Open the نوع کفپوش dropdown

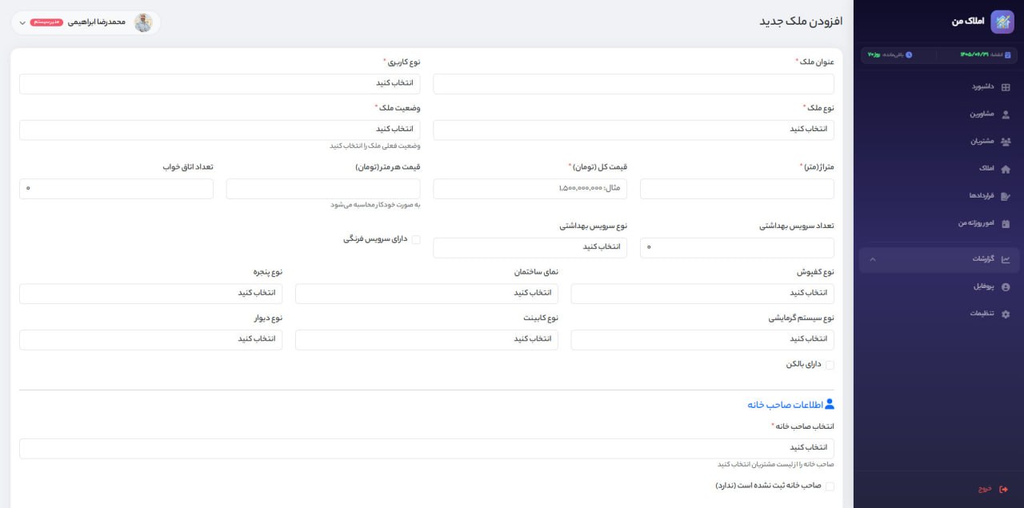click(x=702, y=294)
